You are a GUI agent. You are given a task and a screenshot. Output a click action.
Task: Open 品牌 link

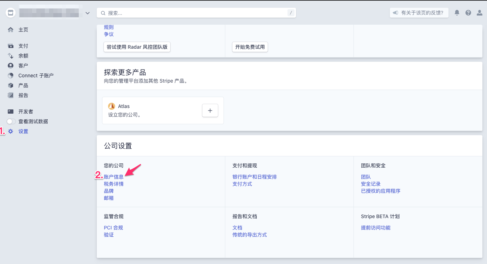109,191
